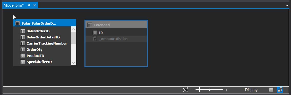This screenshot has width=291, height=95.
Task: Close the Model.bim tab
Action: click(x=35, y=5)
